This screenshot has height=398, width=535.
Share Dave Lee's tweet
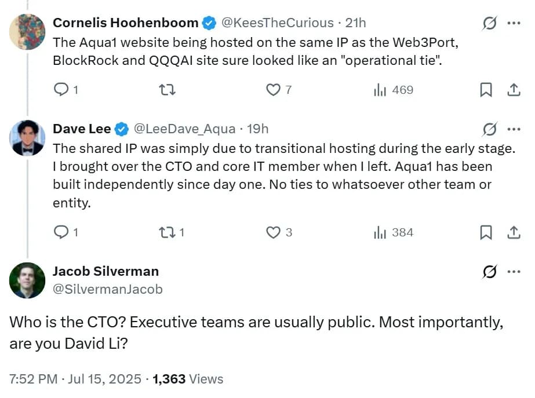[x=513, y=232]
